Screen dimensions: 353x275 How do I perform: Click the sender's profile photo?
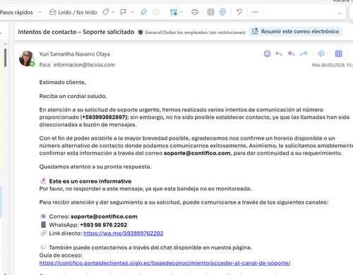(x=27, y=59)
